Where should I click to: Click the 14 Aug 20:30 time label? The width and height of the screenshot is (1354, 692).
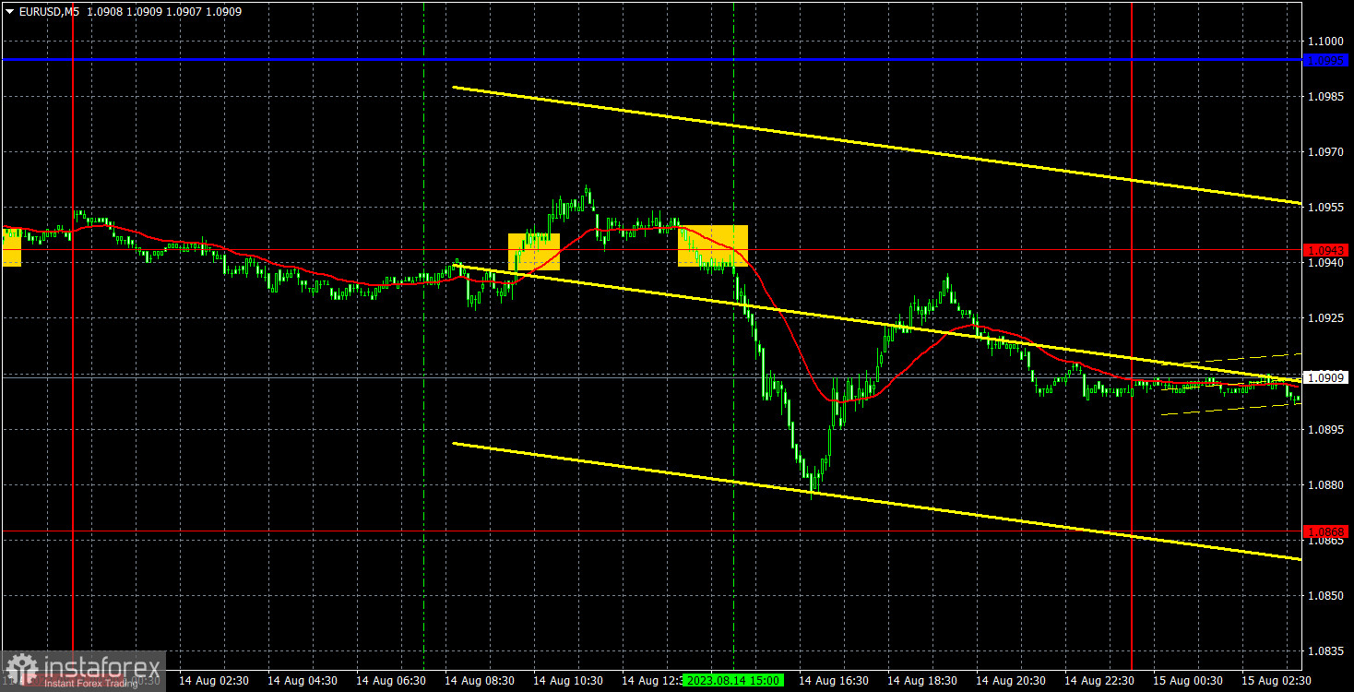click(x=1011, y=680)
